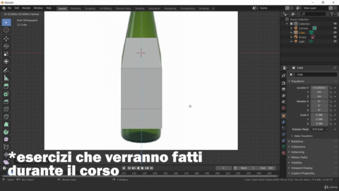Switch to the Shading workspace tab
339x191 pixels.
[140, 8]
